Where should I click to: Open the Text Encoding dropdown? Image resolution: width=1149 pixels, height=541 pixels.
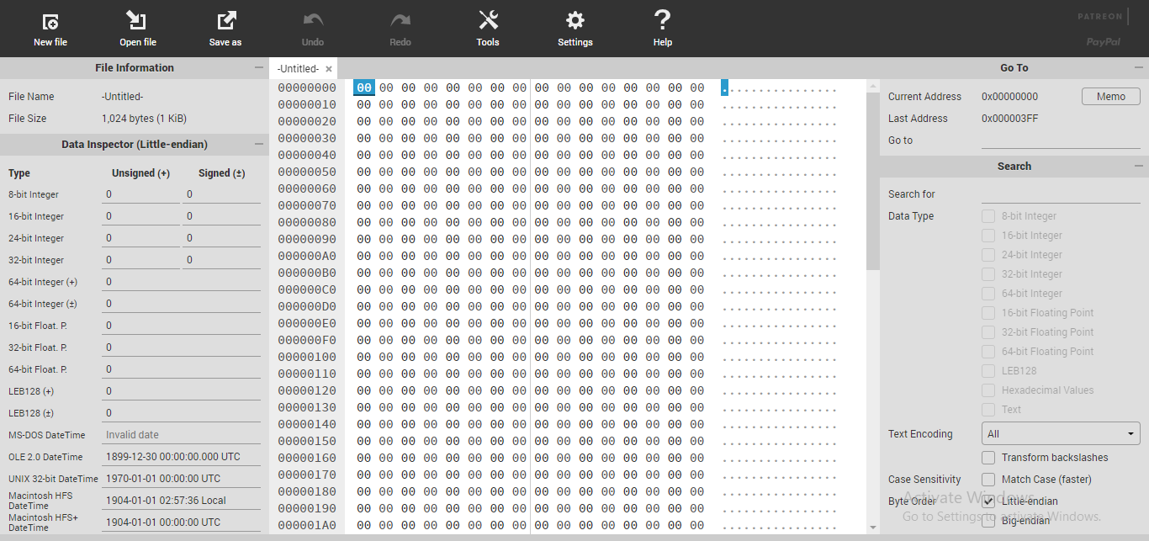(x=1061, y=434)
